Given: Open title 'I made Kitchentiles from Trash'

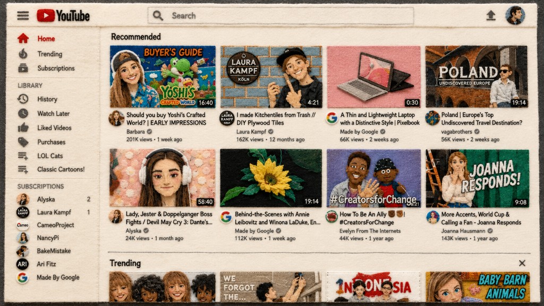Looking at the screenshot, I should [276, 118].
